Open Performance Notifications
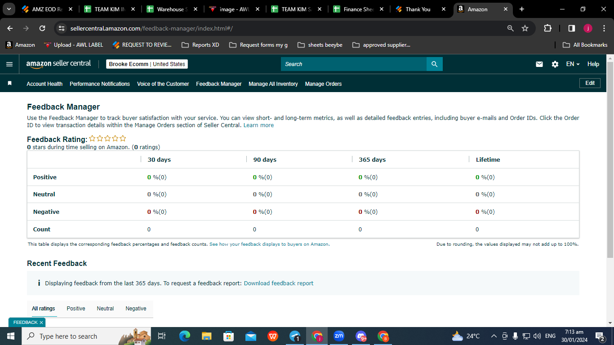Image resolution: width=614 pixels, height=345 pixels. click(x=100, y=84)
